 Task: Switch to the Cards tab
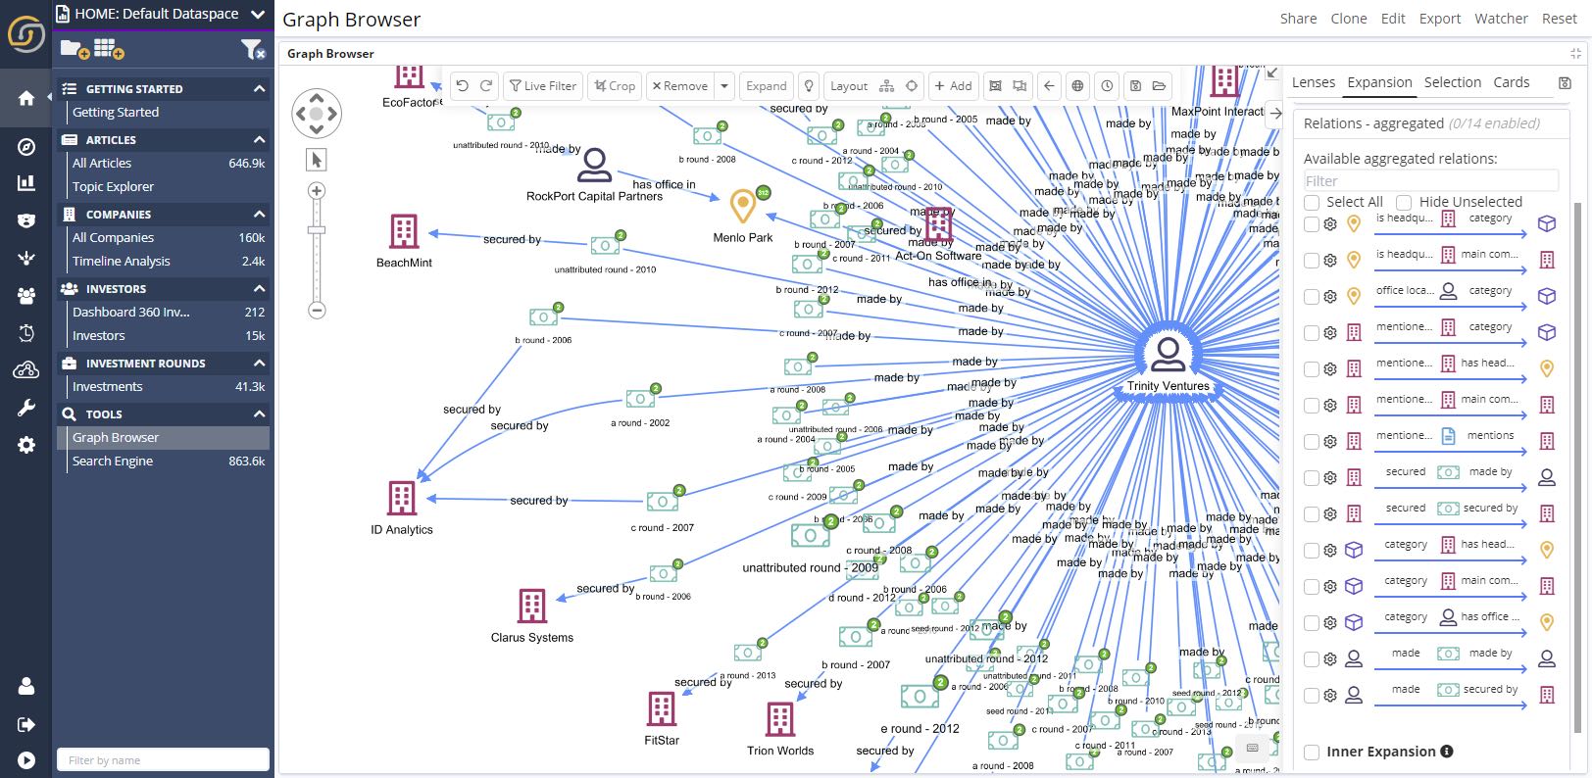point(1512,82)
